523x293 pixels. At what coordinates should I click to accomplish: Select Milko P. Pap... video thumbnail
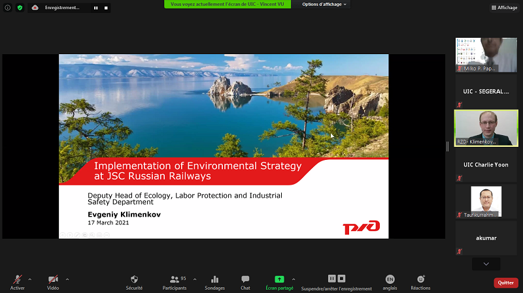tap(486, 55)
